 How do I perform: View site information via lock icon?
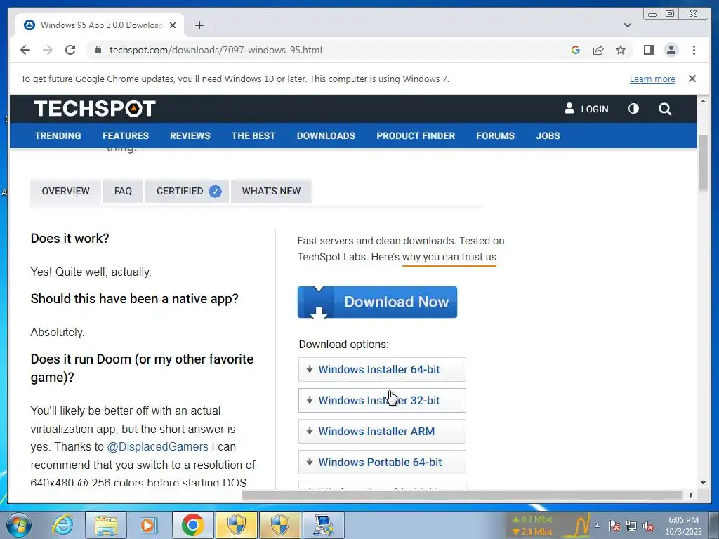click(98, 50)
